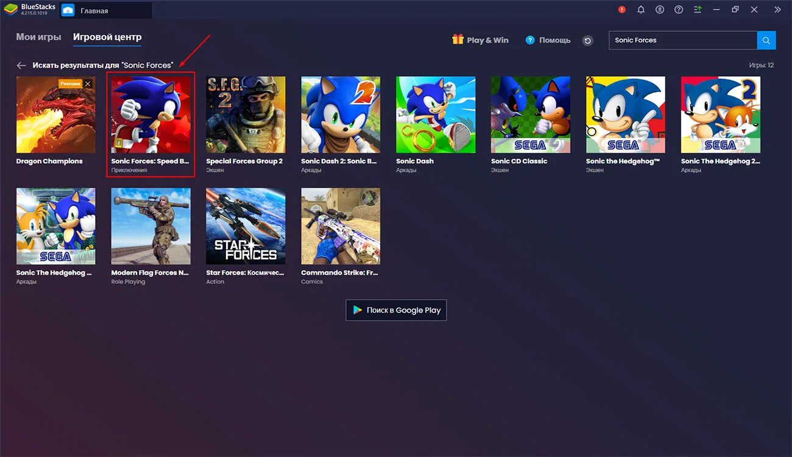
Task: Open the Sonic the Hedgehog™ thumbnail
Action: pos(626,115)
